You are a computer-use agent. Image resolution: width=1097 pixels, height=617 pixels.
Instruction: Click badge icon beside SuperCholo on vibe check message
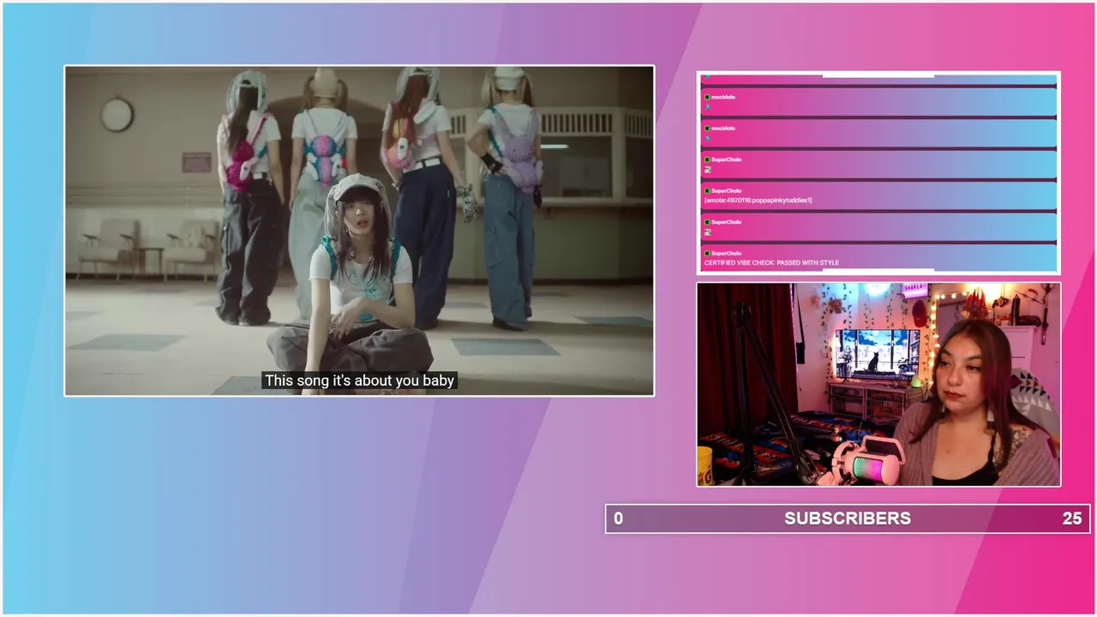[707, 254]
